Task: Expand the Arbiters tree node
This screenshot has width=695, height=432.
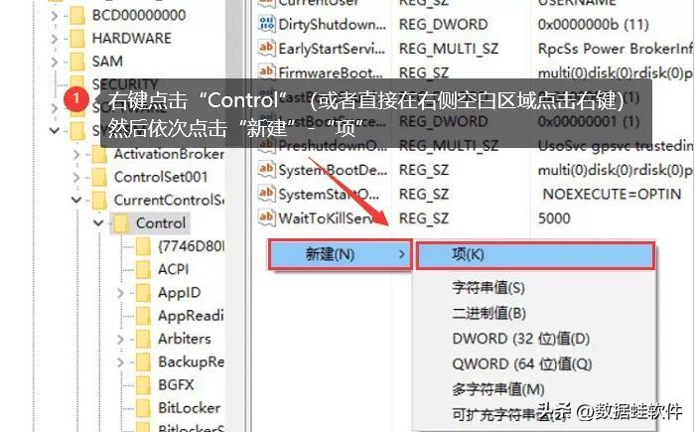Action: click(x=120, y=340)
